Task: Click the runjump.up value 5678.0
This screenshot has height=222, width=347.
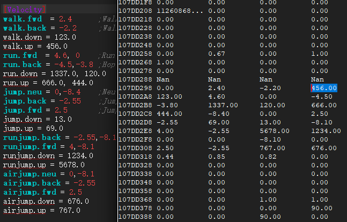Action: 72,165
